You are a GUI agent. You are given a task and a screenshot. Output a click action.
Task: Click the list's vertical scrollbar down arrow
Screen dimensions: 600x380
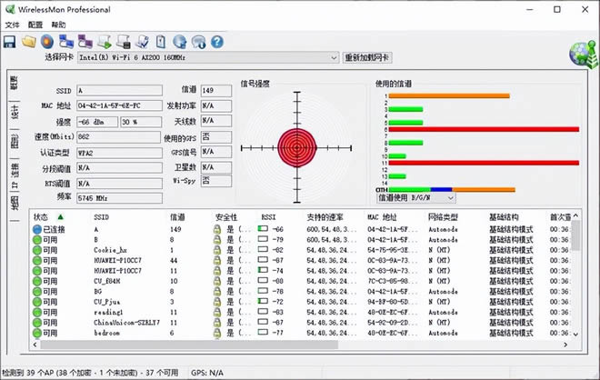pos(575,334)
